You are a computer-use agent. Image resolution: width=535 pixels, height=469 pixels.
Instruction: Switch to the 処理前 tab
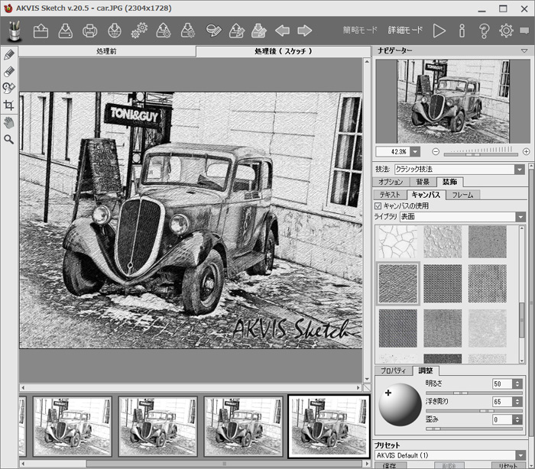click(x=107, y=51)
